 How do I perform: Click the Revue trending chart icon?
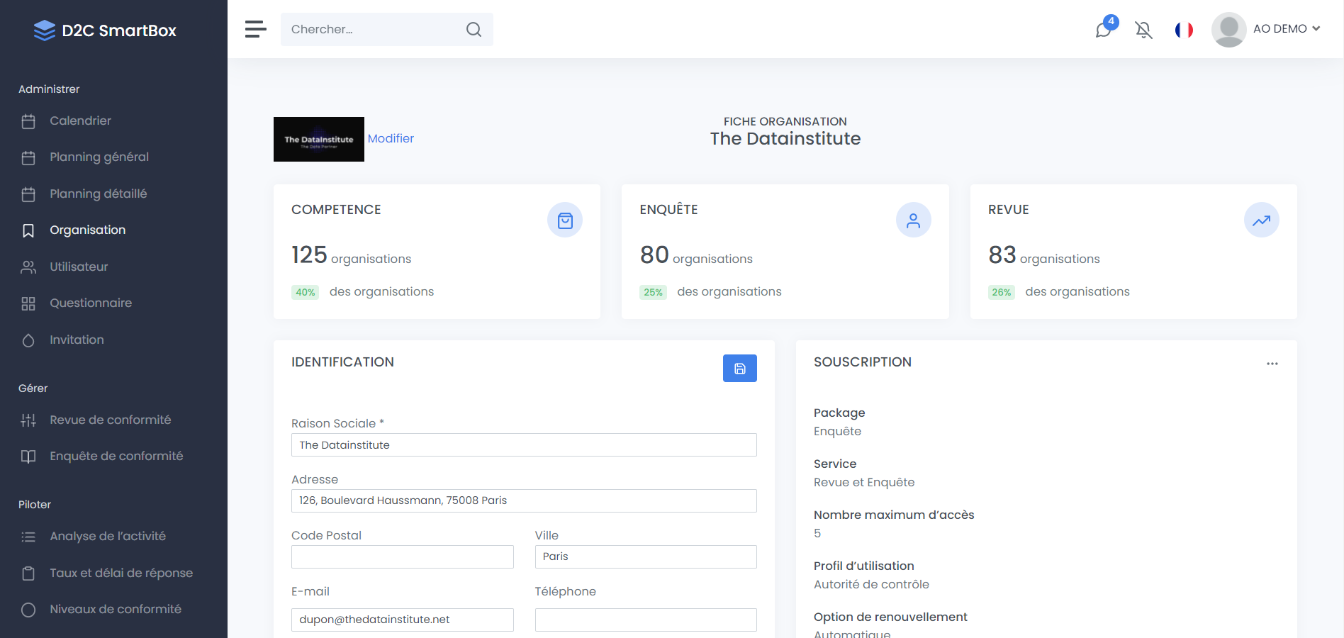(1261, 220)
